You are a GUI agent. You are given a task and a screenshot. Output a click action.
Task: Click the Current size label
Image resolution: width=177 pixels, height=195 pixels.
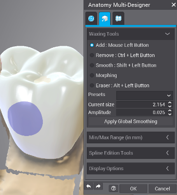101,104
